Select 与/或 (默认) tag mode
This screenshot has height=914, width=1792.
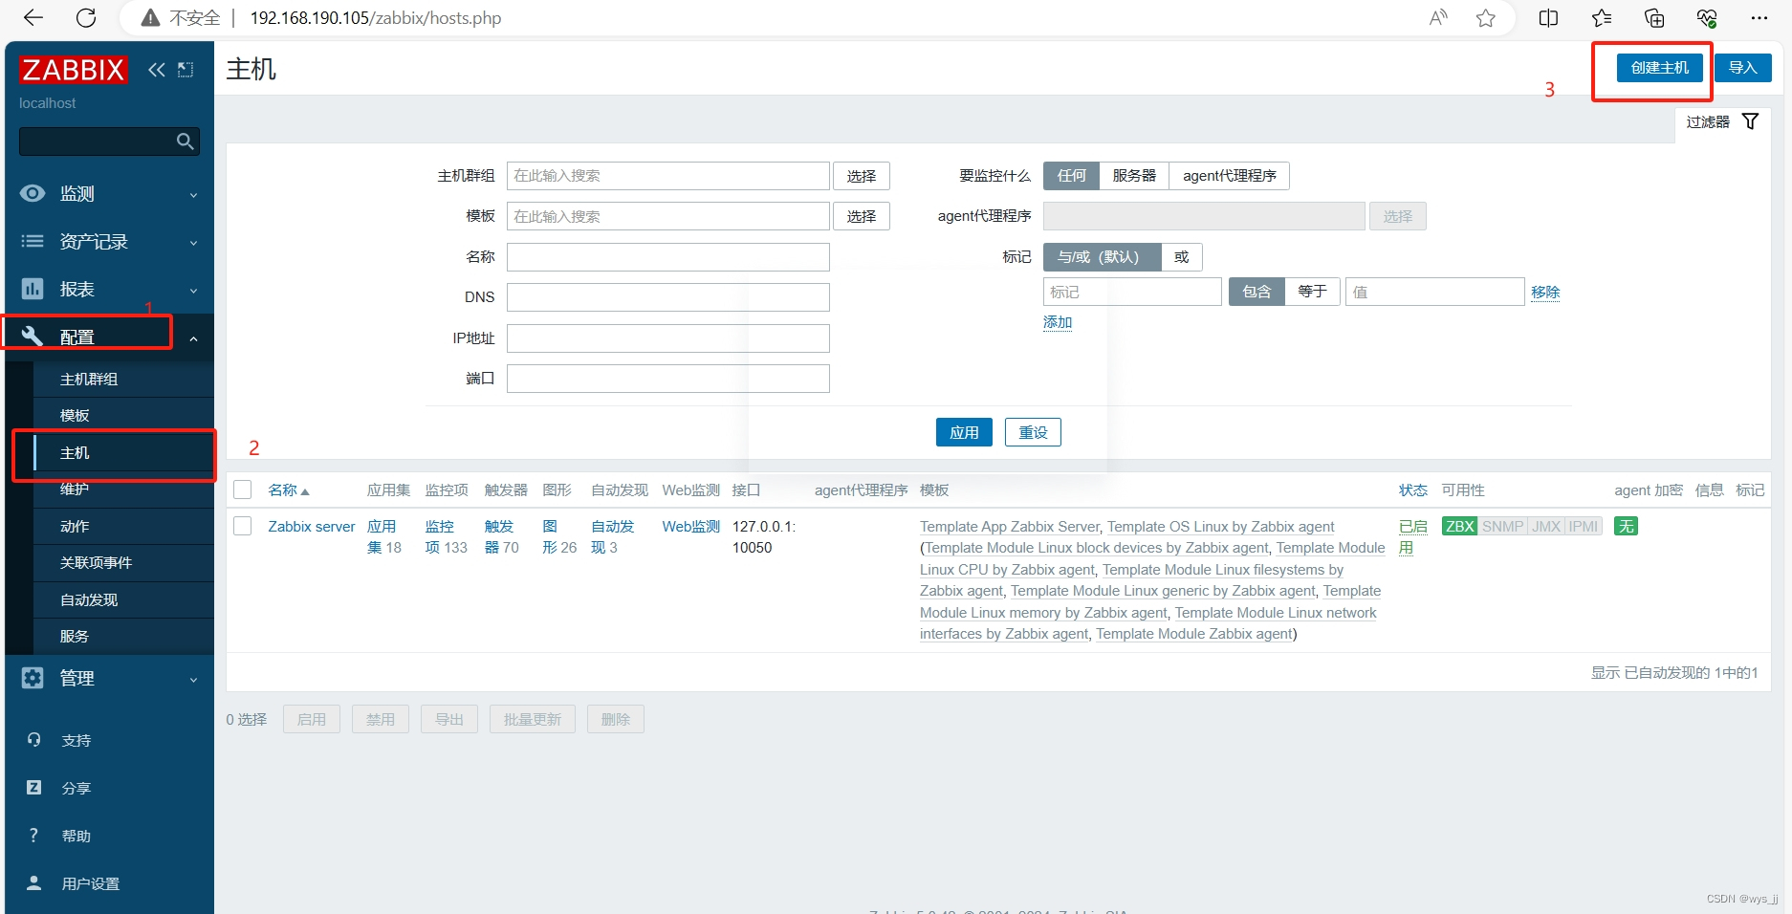coord(1102,257)
